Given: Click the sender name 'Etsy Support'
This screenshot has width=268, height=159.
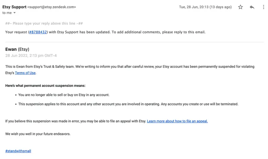Looking at the screenshot, I should [x=14, y=7].
